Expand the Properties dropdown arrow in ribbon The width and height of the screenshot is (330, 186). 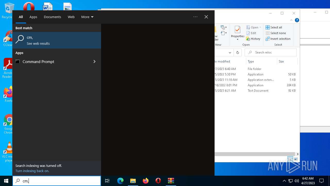(237, 40)
